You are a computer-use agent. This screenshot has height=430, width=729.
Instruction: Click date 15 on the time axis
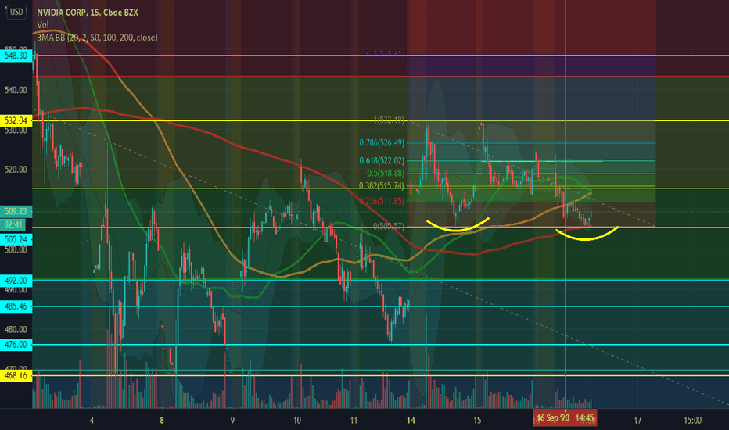point(477,421)
